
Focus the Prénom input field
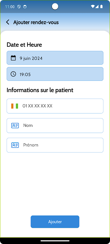55,145
